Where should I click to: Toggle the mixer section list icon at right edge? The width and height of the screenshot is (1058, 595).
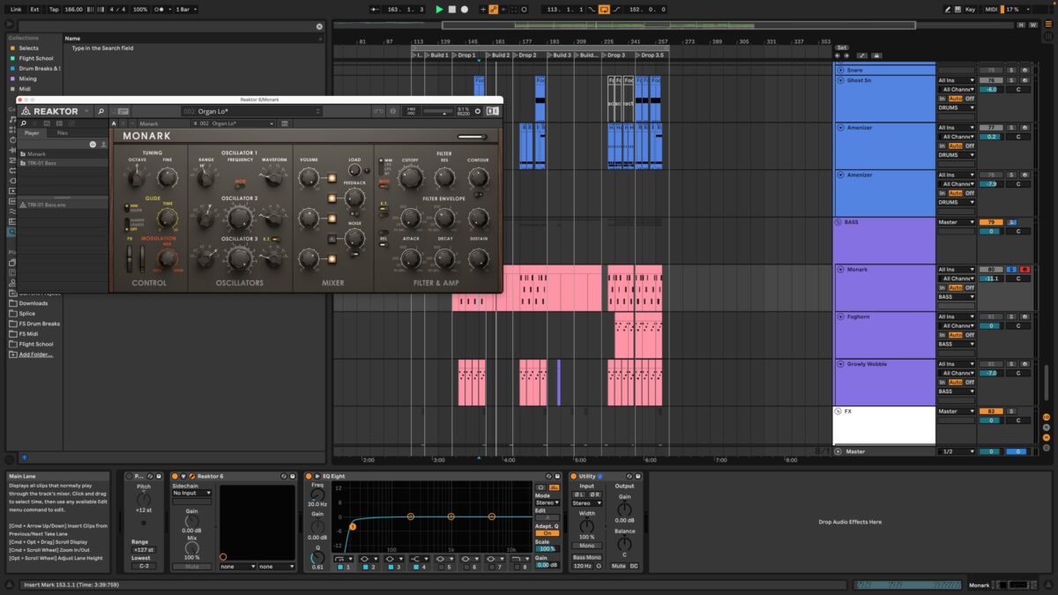1048,24
